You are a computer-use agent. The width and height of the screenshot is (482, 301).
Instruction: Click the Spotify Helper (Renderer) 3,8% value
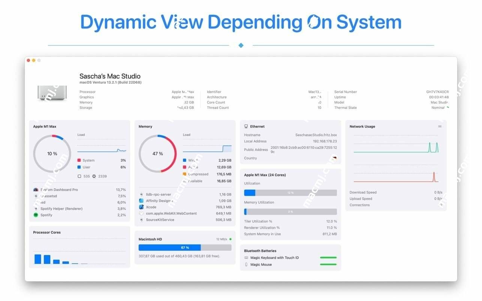tap(121, 209)
